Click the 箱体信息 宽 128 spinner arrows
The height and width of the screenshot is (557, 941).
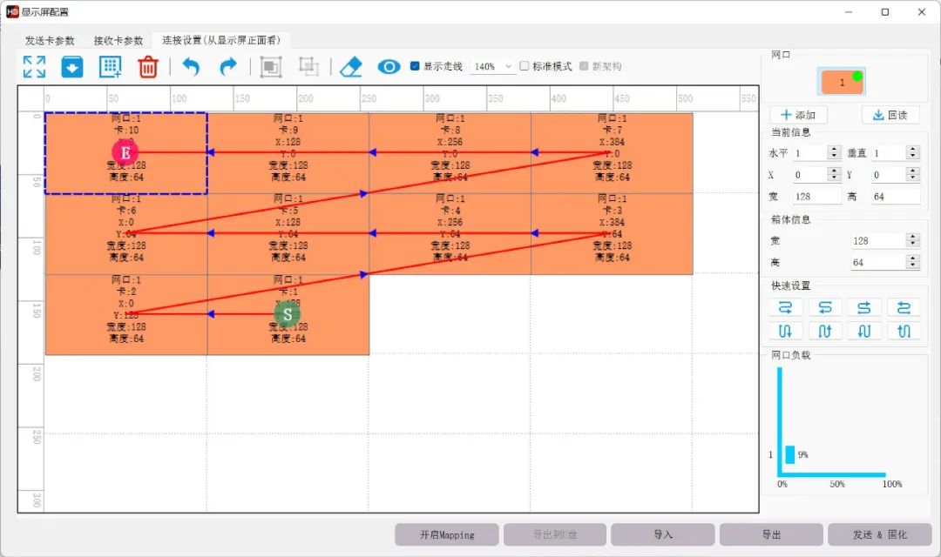point(913,240)
